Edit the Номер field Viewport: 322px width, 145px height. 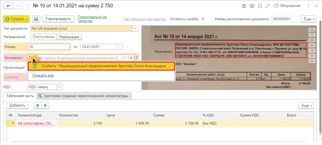point(48,47)
